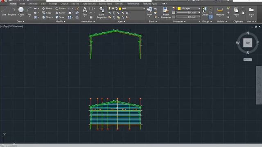
Task: Click the Erase tool icon
Action: (77, 8)
